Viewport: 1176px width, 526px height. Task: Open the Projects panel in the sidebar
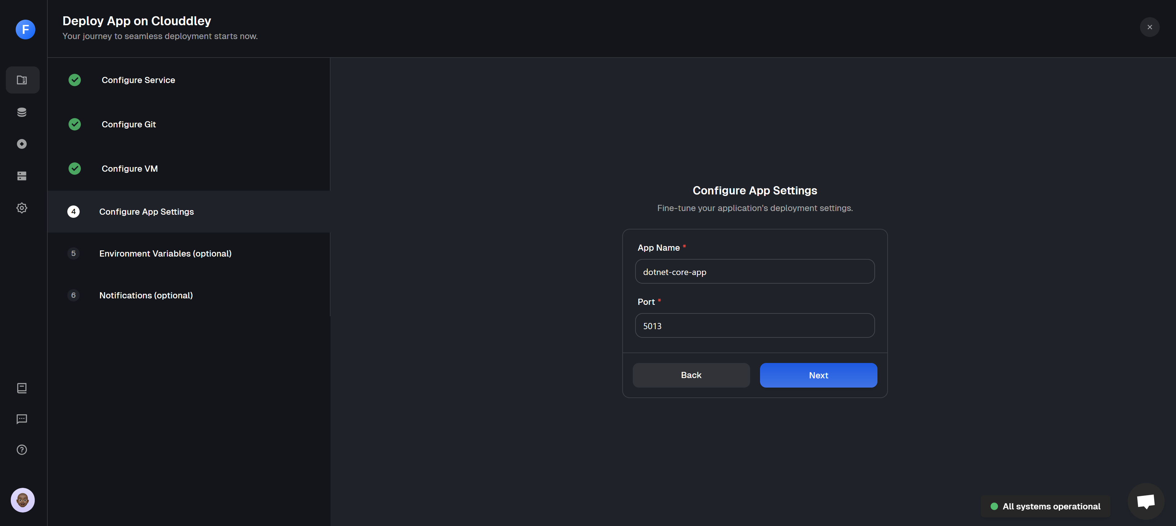(22, 80)
